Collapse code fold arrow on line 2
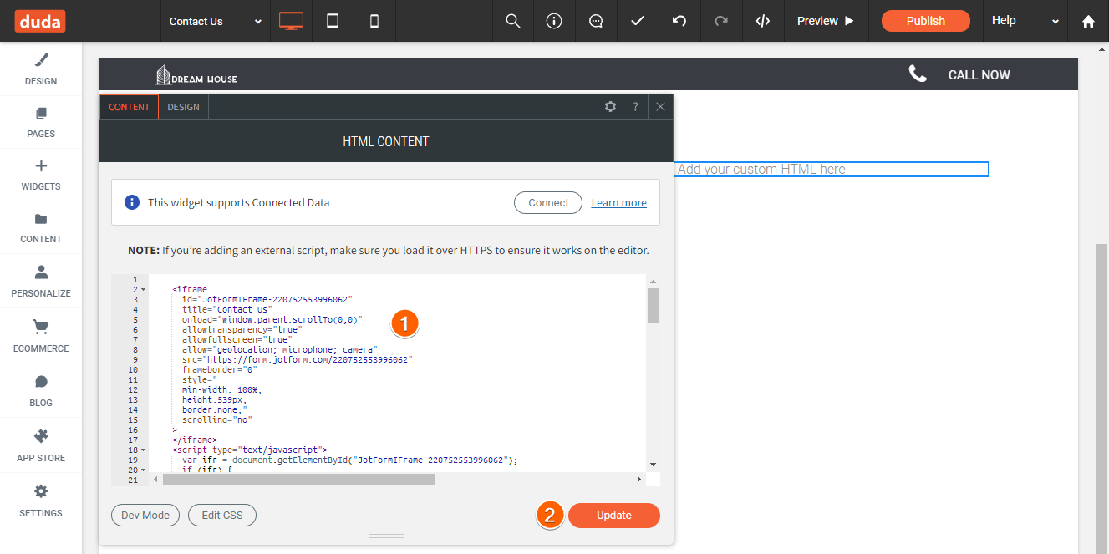1109x554 pixels. coord(143,289)
